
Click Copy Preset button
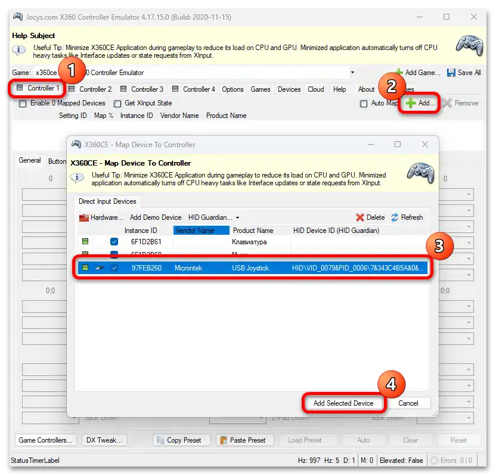pyautogui.click(x=182, y=440)
